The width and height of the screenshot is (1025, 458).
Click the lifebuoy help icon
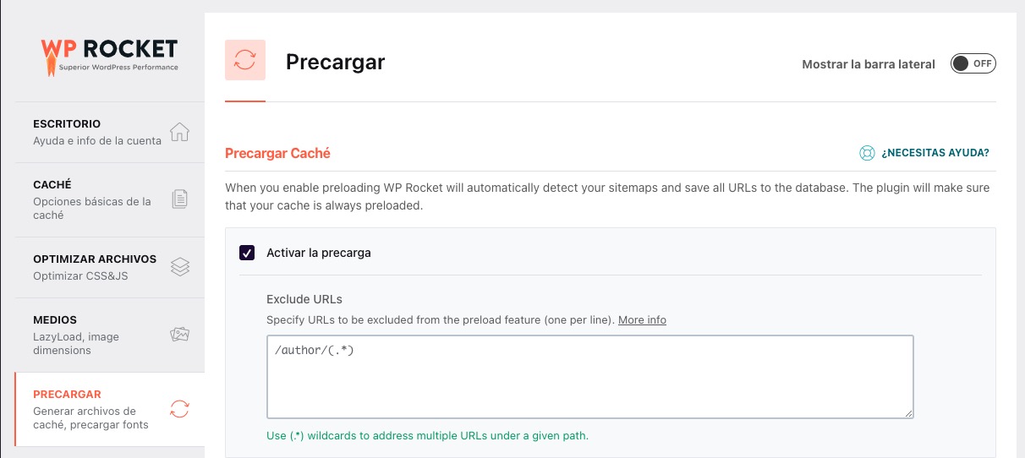(867, 153)
